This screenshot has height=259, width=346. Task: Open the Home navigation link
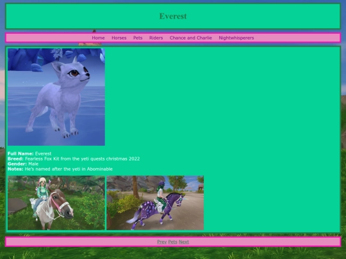coord(98,38)
